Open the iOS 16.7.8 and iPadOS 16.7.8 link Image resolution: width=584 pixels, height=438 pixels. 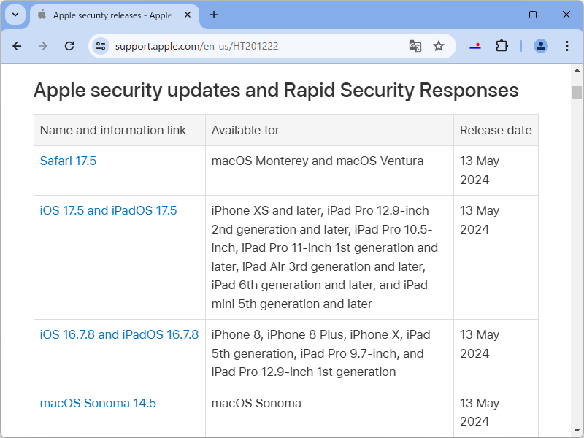(119, 334)
